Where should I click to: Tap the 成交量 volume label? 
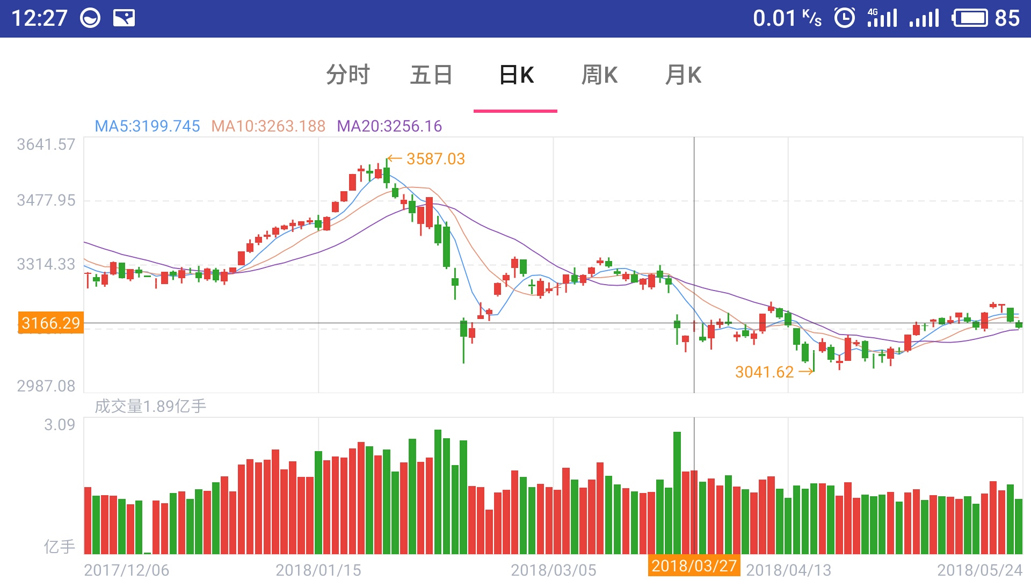(150, 406)
